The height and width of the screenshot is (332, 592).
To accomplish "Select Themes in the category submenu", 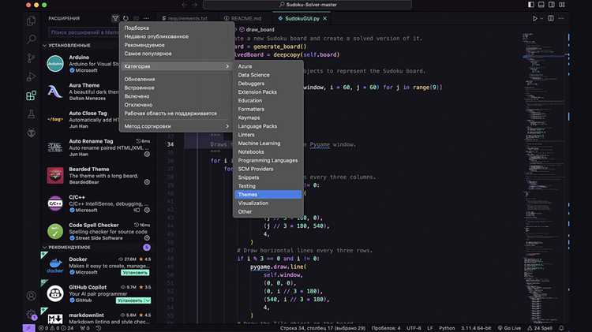I will point(268,195).
